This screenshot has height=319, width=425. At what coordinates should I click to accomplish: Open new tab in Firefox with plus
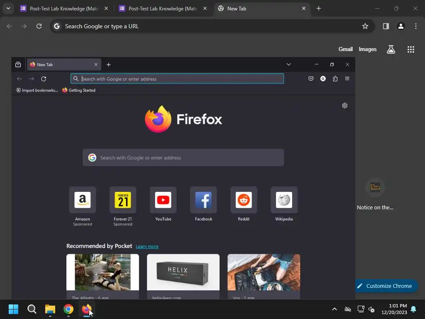pos(108,64)
